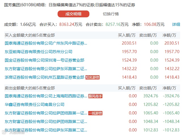Image resolution: width=185 pixels, height=136 pixels.
Task: Select the 成交明细 tab
Action: (73, 14)
